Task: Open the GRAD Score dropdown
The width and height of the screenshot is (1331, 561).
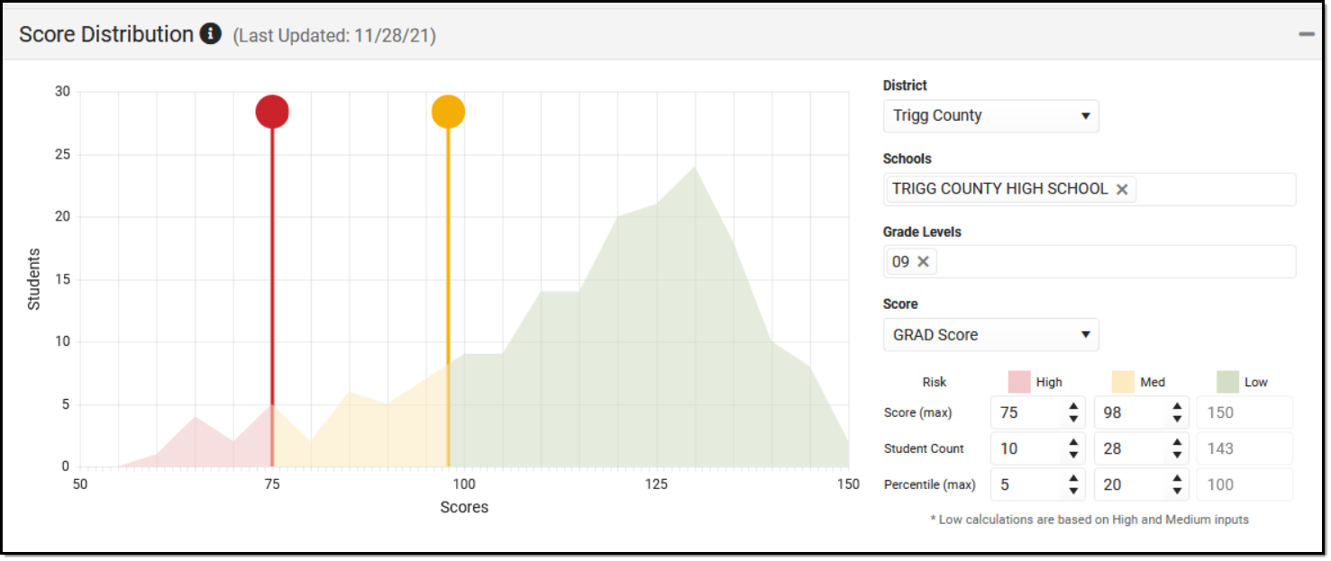Action: 990,335
